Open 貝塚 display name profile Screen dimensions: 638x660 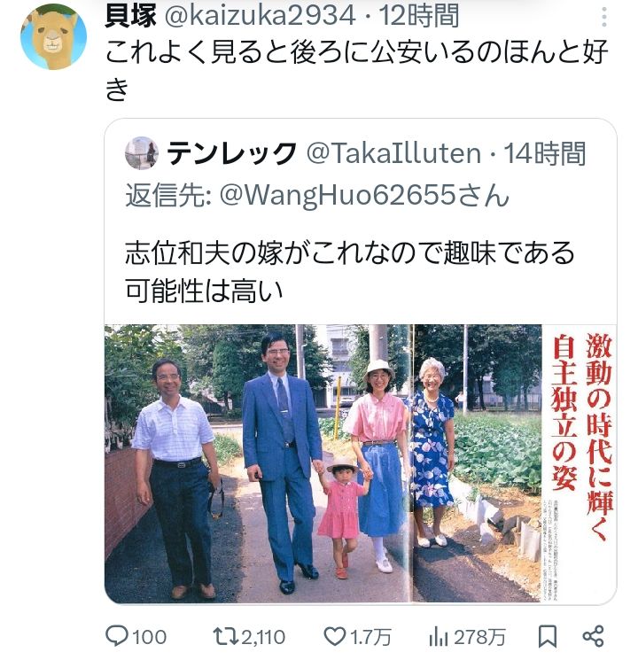pyautogui.click(x=130, y=16)
